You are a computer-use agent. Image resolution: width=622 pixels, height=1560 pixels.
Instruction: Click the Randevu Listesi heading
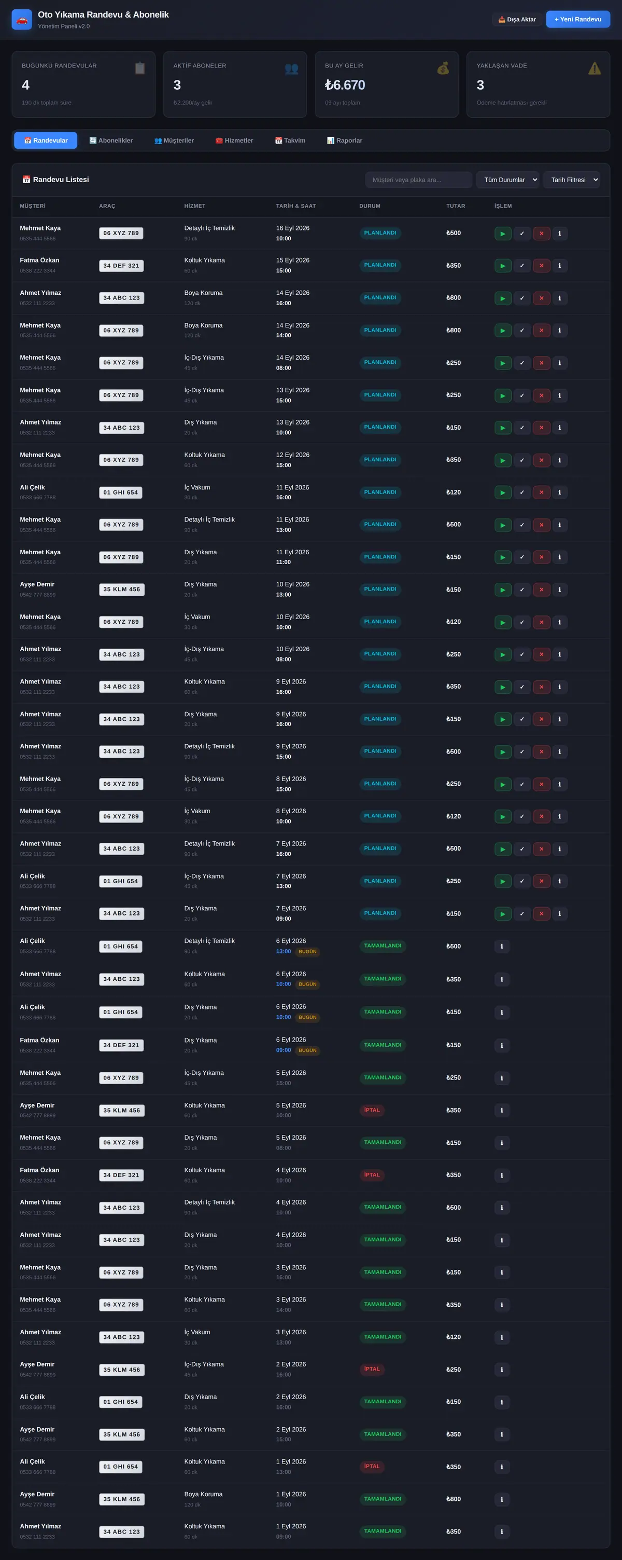tap(55, 180)
